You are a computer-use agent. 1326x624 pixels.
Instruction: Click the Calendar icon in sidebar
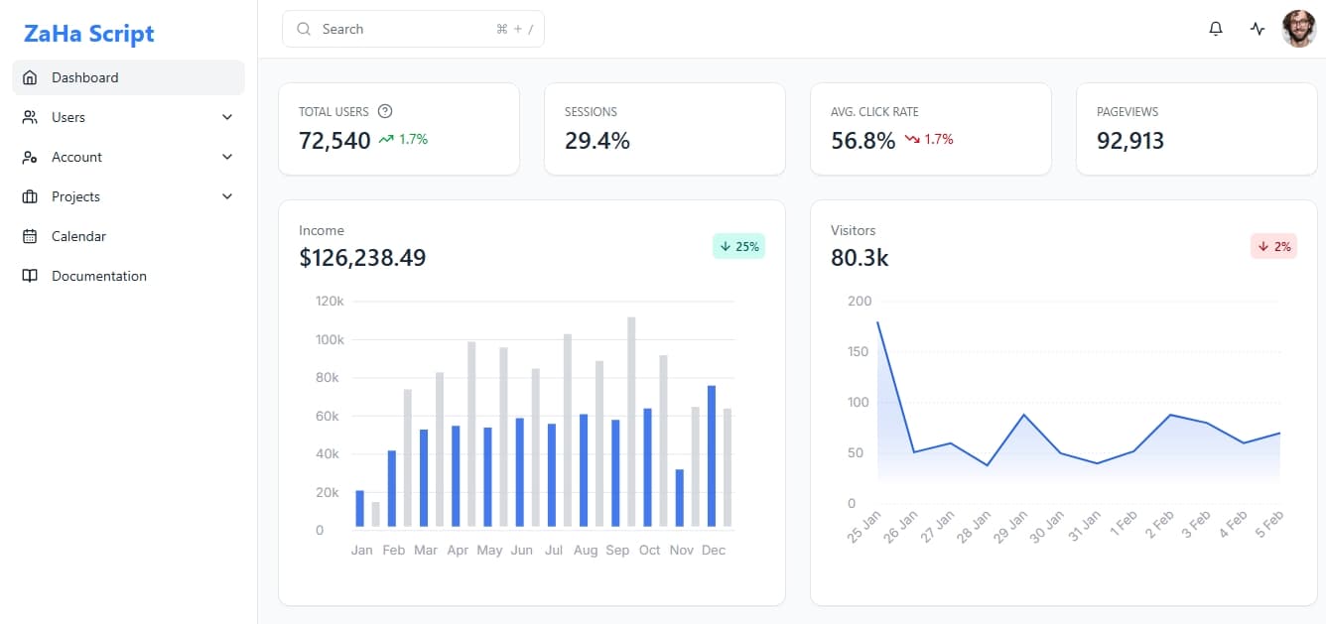30,236
